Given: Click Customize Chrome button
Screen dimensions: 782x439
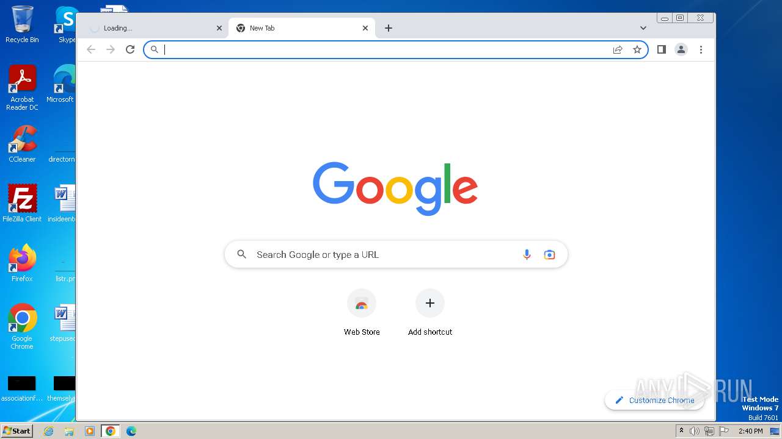Looking at the screenshot, I should click(654, 400).
